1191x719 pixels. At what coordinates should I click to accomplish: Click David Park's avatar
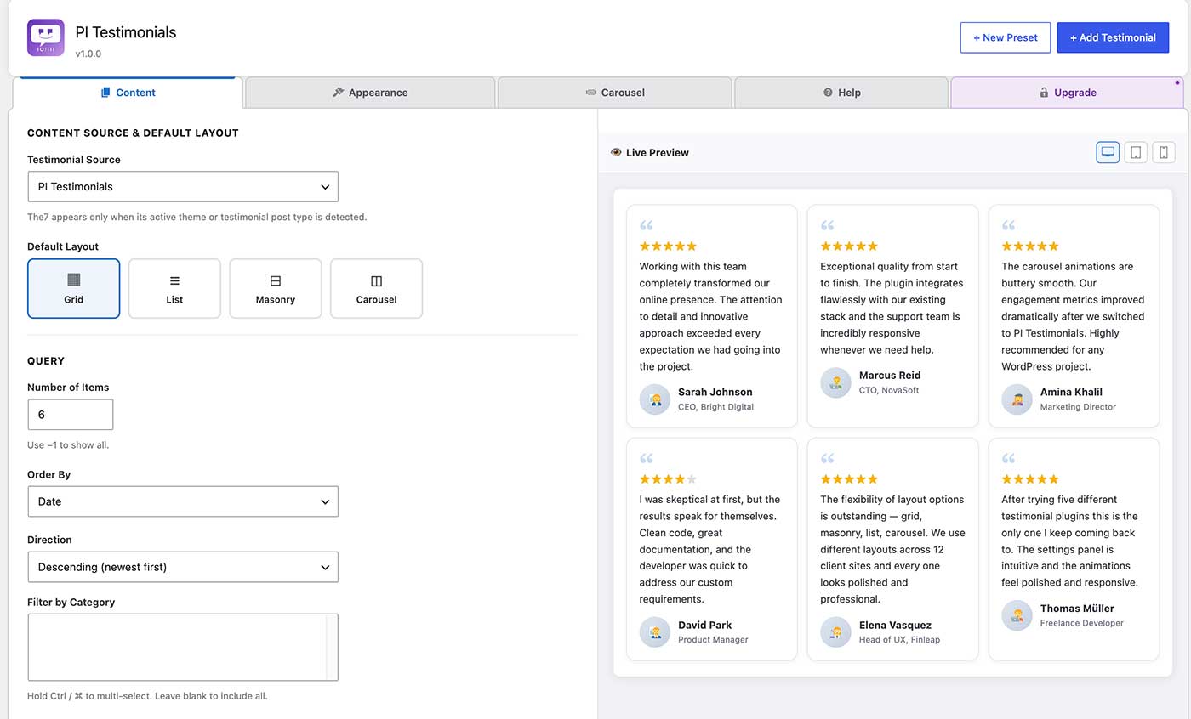(x=655, y=632)
